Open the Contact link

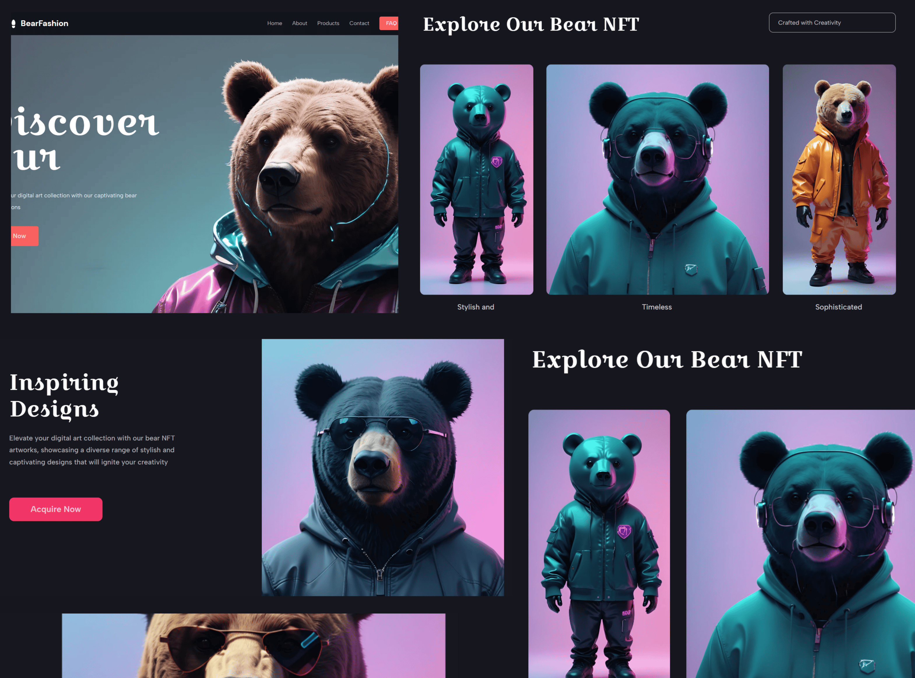pos(359,23)
